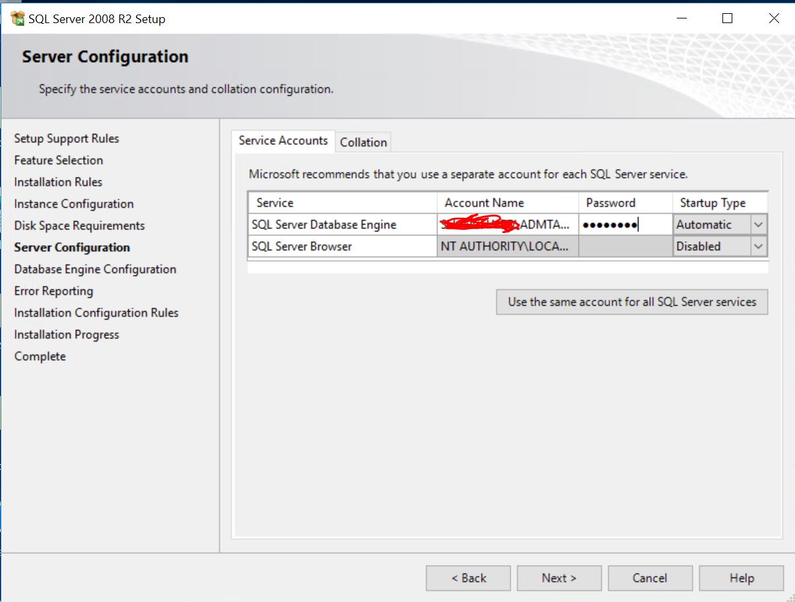Image resolution: width=795 pixels, height=602 pixels.
Task: Go to the previous page with Back
Action: pos(468,578)
